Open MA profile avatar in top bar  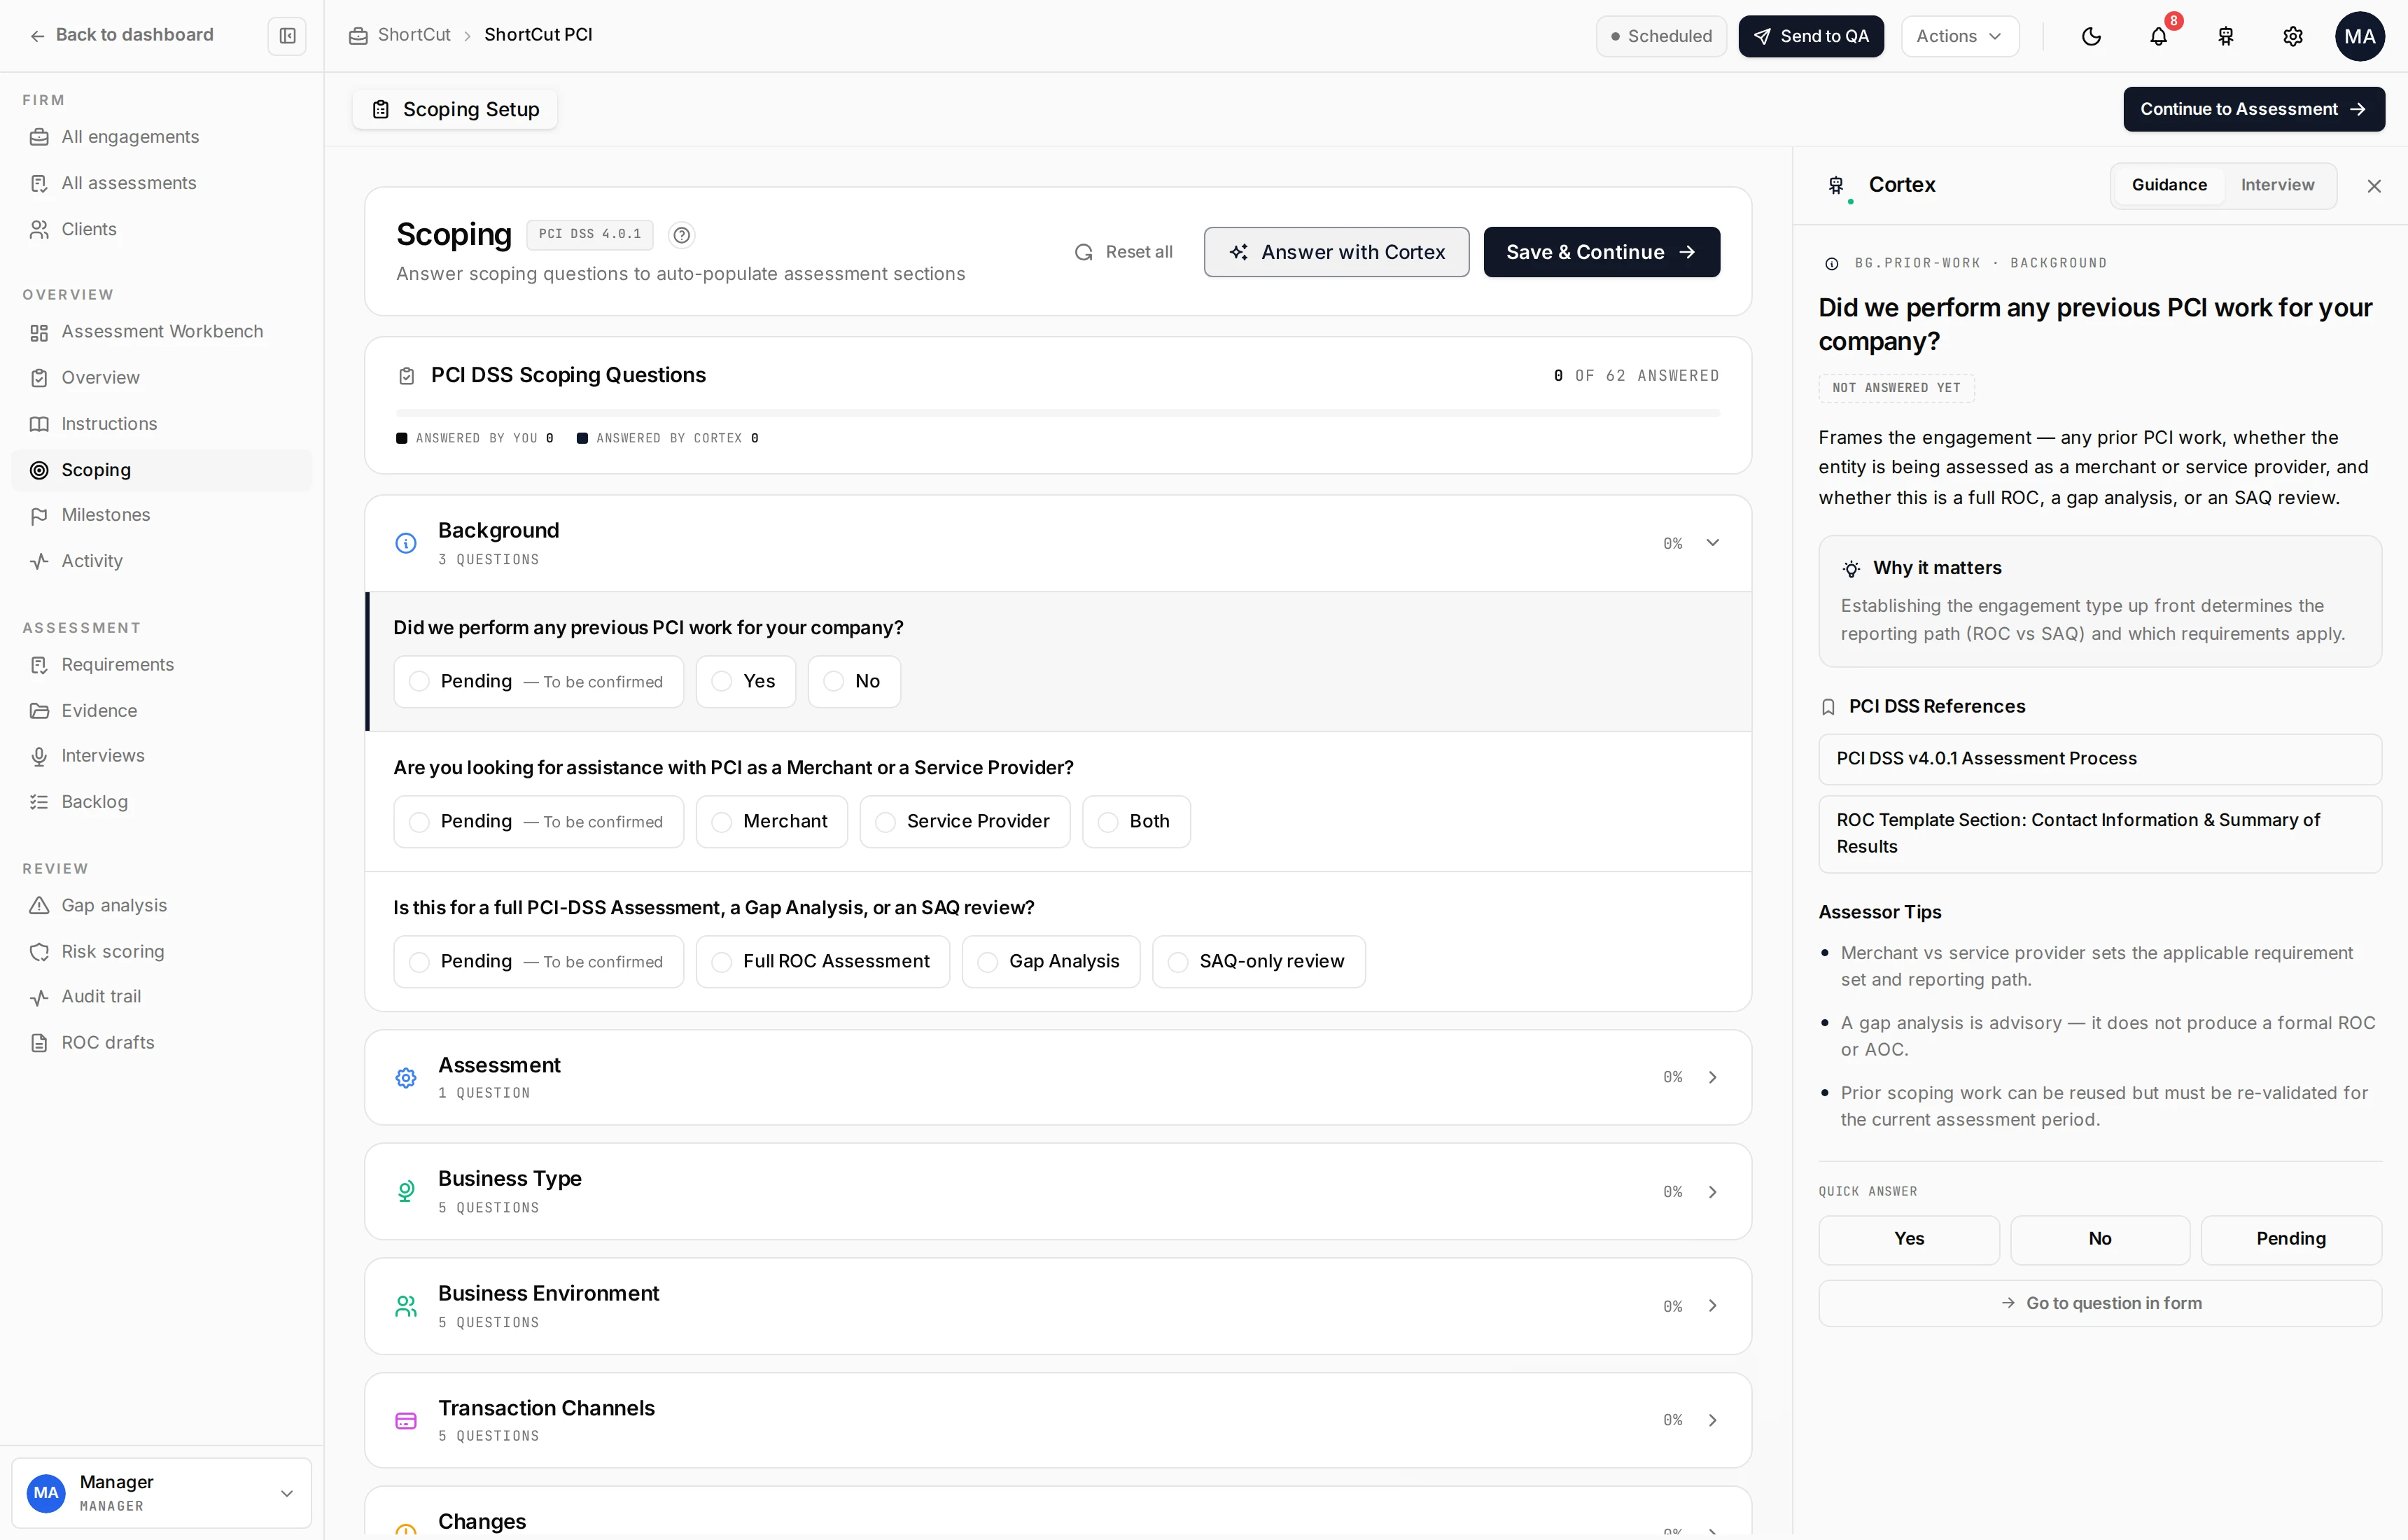[2359, 36]
